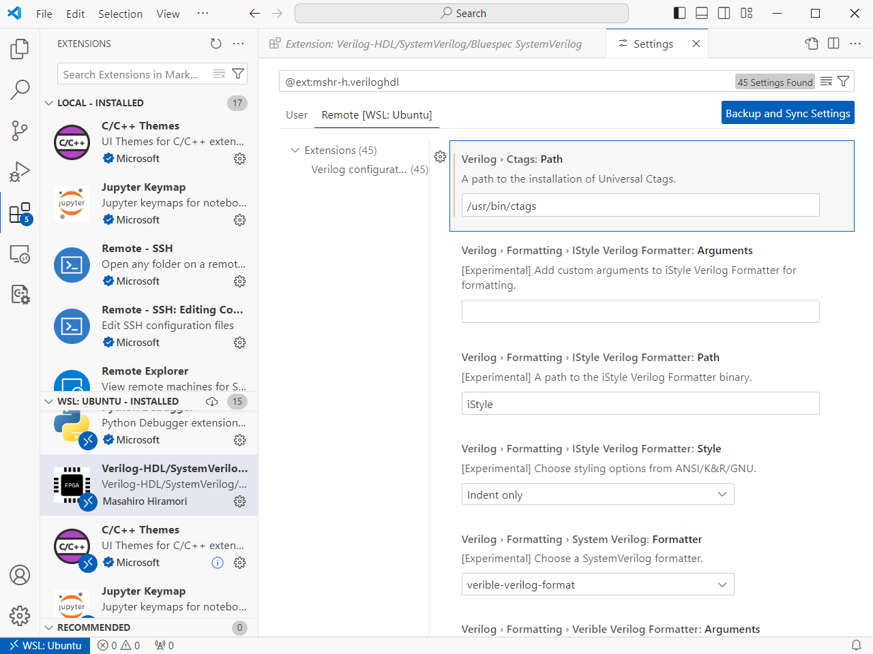Click the command center Search bar

click(x=462, y=14)
